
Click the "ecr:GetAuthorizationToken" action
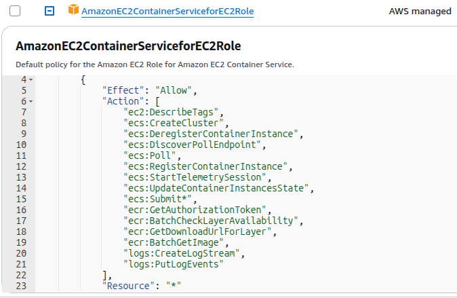click(195, 210)
